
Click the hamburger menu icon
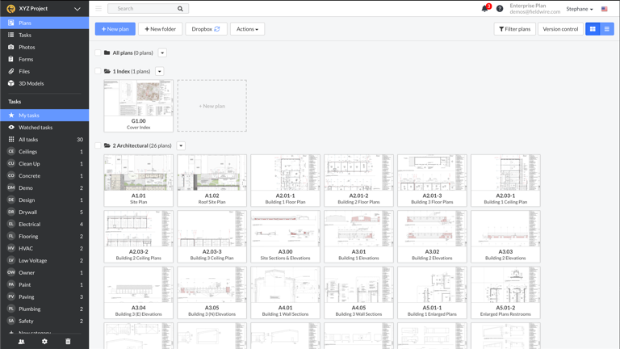[98, 9]
